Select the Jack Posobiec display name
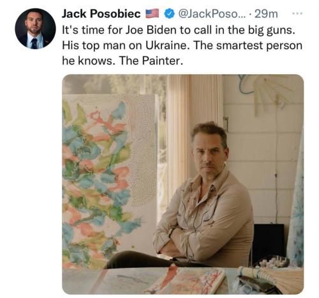 [x=101, y=14]
